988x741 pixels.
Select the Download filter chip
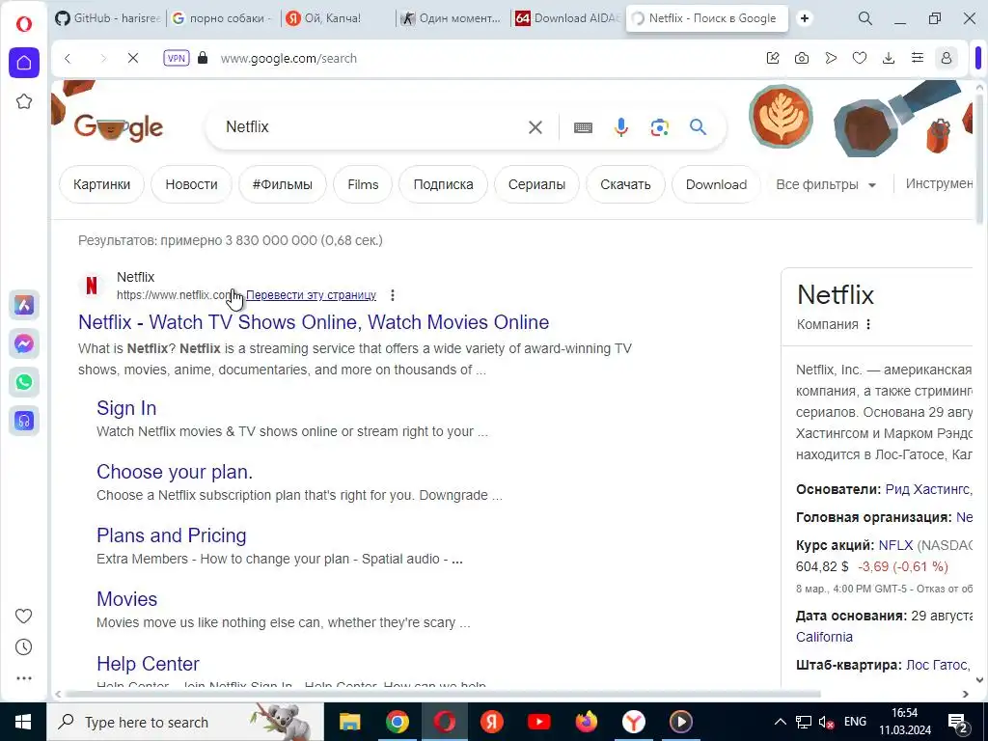point(717,184)
